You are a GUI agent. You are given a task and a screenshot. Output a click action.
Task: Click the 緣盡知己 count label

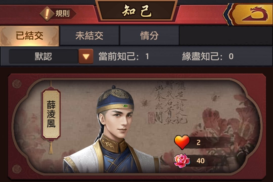coord(208,56)
